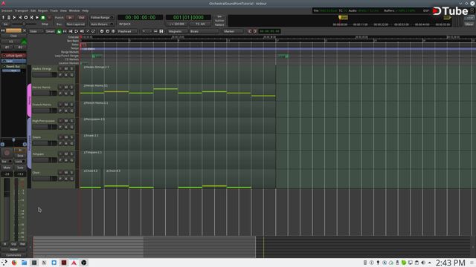Toggle the metronome click icon

pos(9,18)
